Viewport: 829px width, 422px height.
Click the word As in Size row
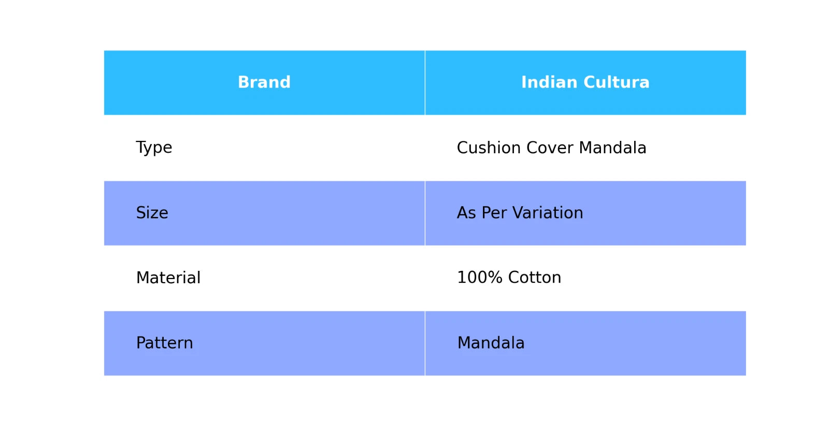pyautogui.click(x=466, y=213)
